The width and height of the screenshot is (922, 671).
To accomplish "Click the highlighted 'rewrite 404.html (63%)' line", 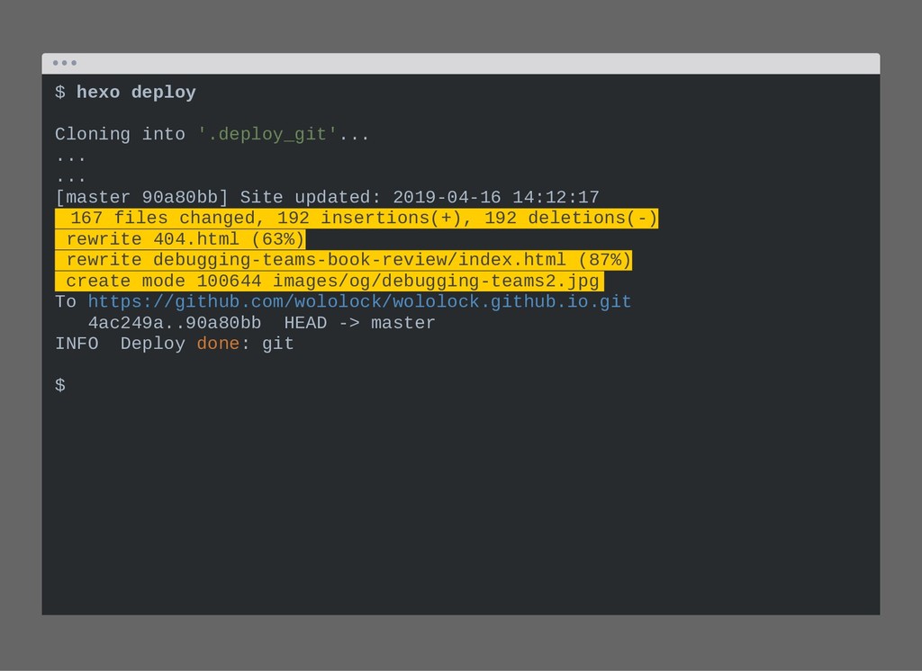I will click(180, 239).
